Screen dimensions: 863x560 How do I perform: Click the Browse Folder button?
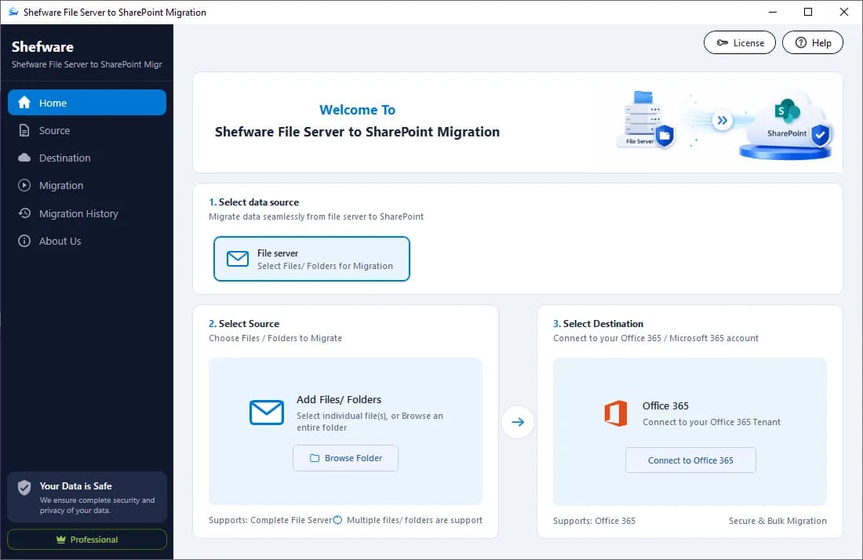(x=345, y=458)
